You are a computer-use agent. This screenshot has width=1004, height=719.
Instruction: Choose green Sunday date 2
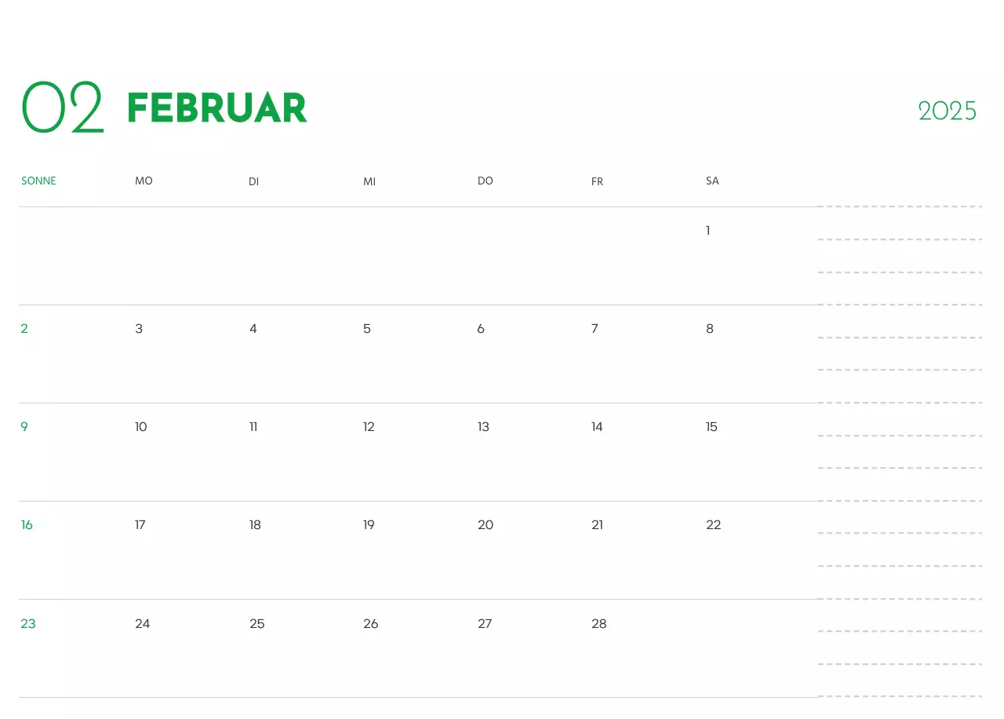[24, 329]
